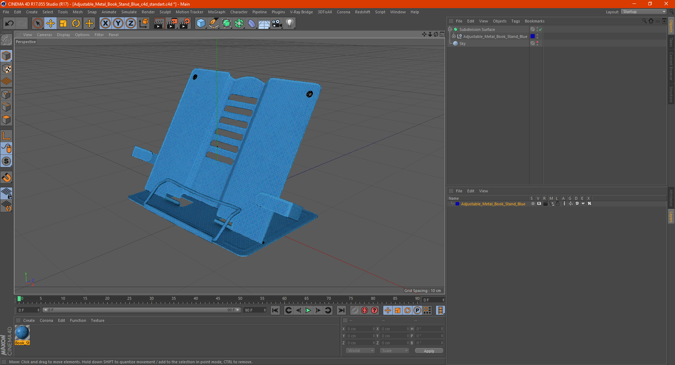This screenshot has width=675, height=365.
Task: Select the Book_St material thumbnail
Action: (x=22, y=335)
